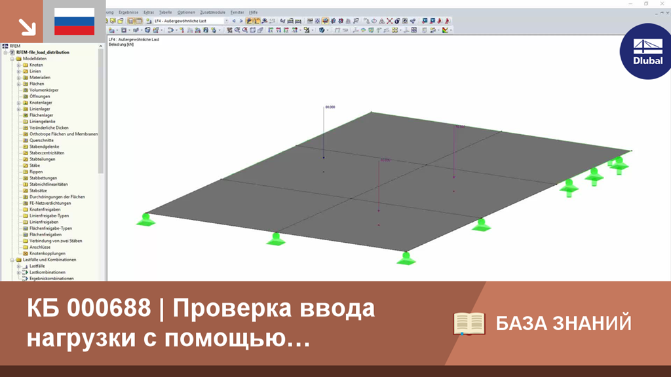
Task: Expand the Lastkombinationen tree node
Action: click(18, 272)
